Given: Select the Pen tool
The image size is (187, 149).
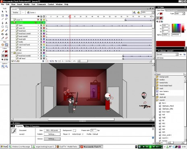Looking at the screenshot, I should click(3, 23).
